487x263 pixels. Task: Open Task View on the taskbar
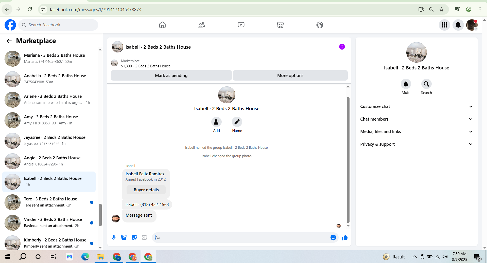click(53, 257)
